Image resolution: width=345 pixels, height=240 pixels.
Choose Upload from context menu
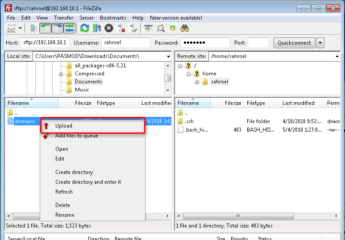93,126
